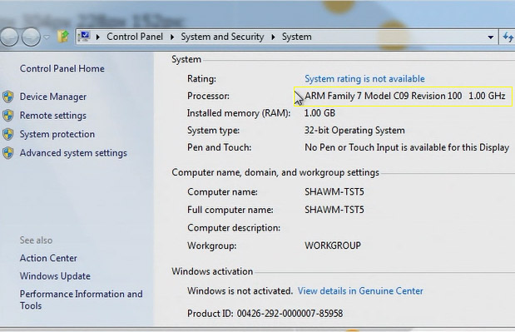
Task: Select System and Security breadcrumb
Action: (x=222, y=37)
